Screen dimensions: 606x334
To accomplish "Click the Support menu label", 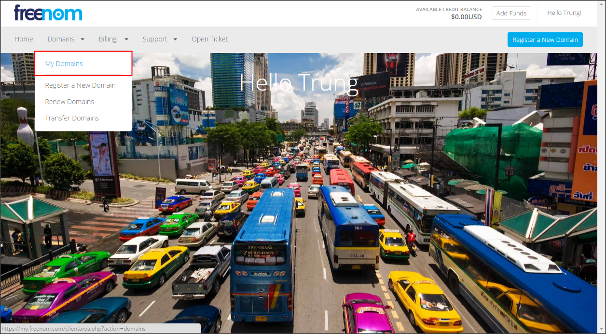I will pyautogui.click(x=155, y=39).
